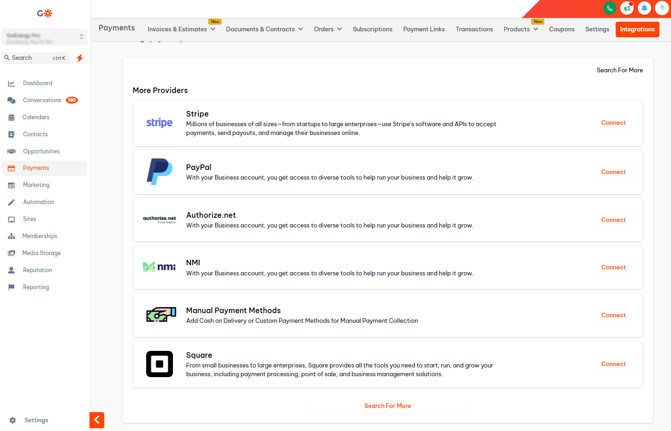671x431 pixels.
Task: Connect the PayPal provider
Action: (613, 172)
